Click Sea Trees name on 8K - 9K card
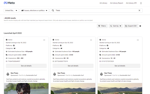The image size is (150, 94). (61, 73)
